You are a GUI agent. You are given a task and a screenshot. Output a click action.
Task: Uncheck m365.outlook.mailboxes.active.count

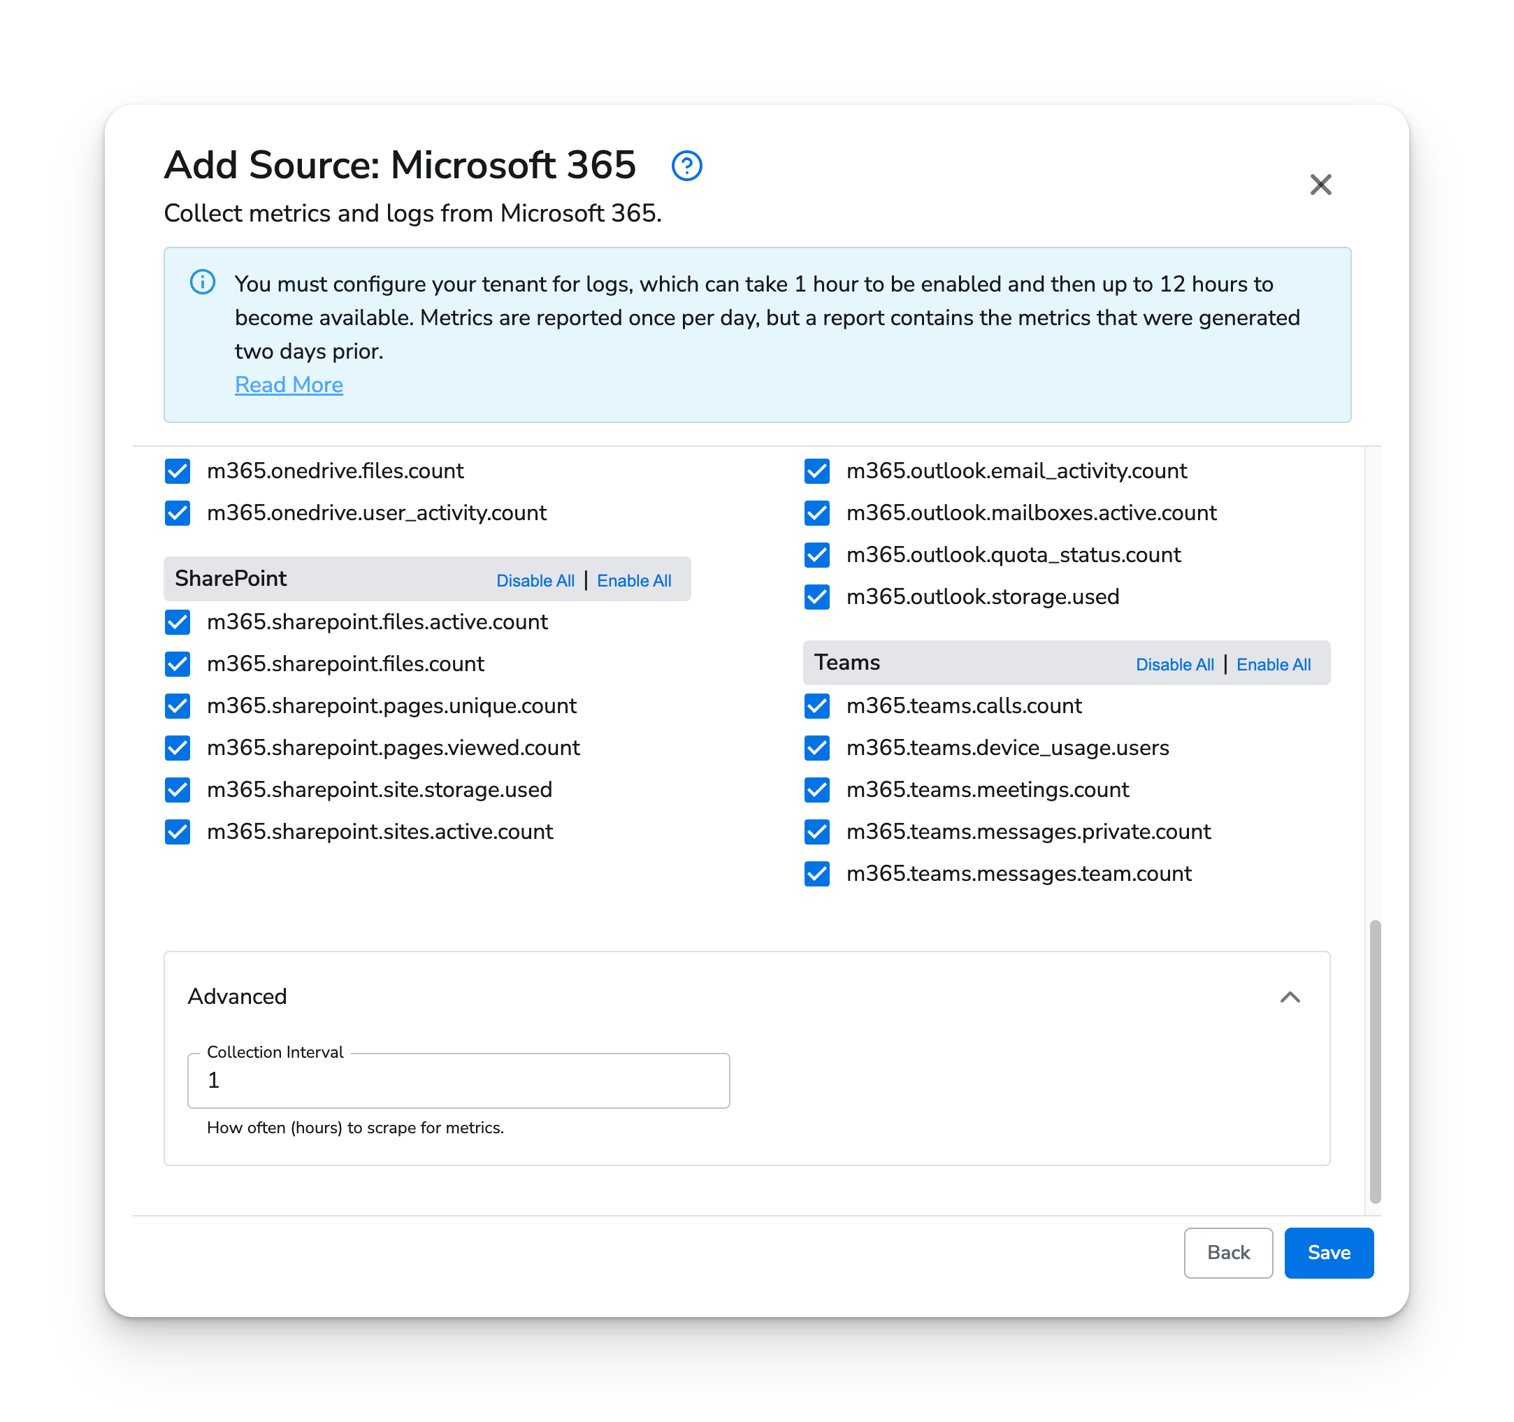tap(816, 512)
